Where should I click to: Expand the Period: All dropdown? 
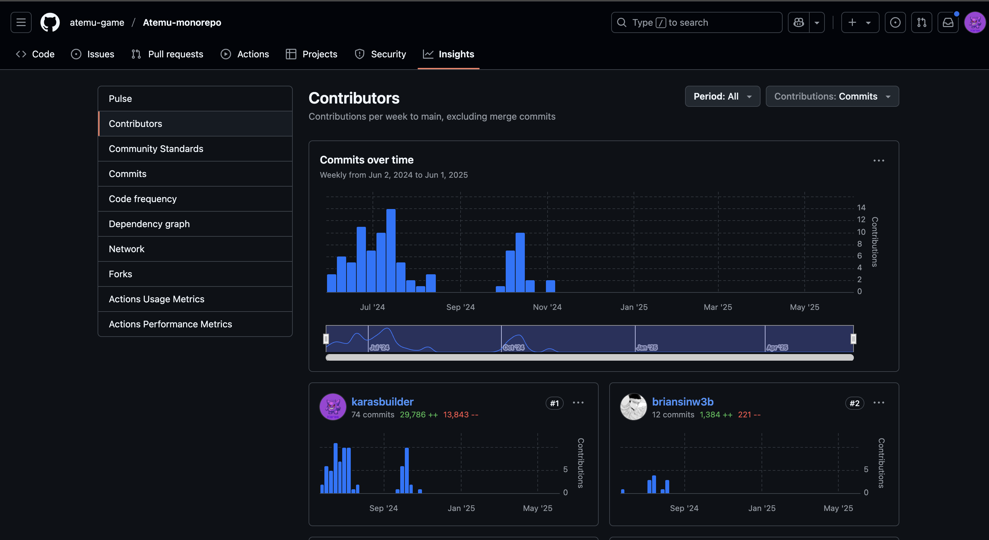(x=722, y=96)
